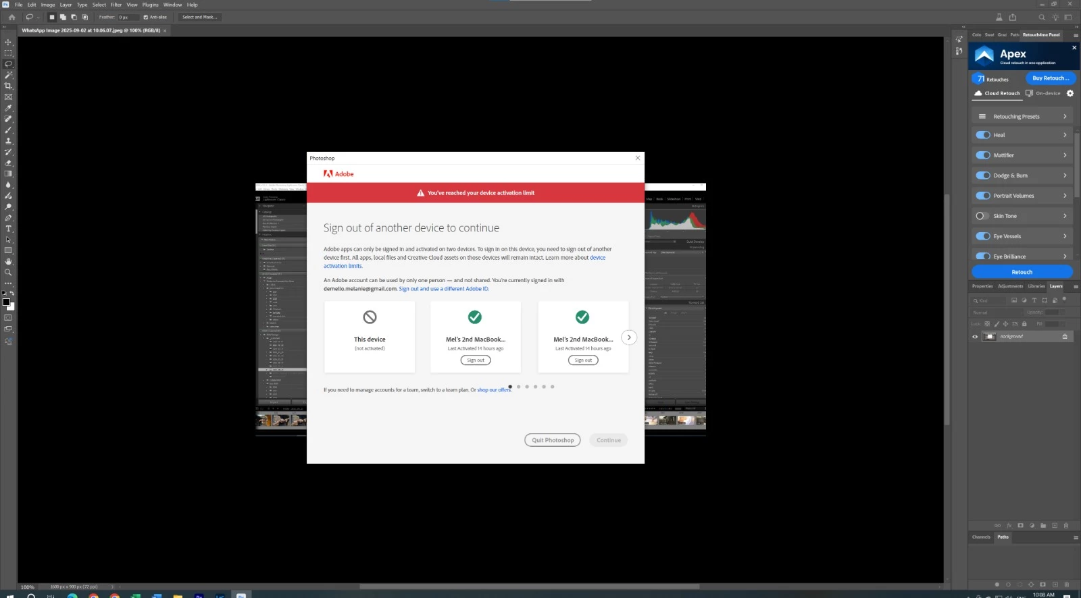Expand the Portrait Volumes settings chevron

[1065, 196]
